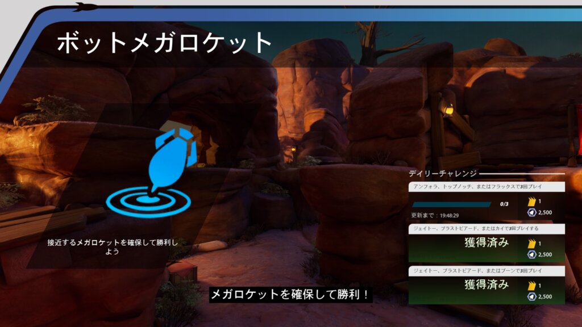Click the hexagon rocket-part icon in アンフォラ challenge
Screen dimensions: 582x327
(x=531, y=212)
